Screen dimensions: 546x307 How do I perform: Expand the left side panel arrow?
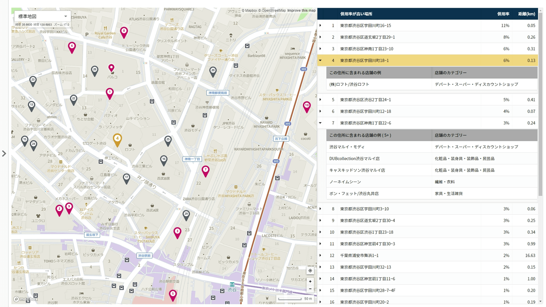pos(4,153)
